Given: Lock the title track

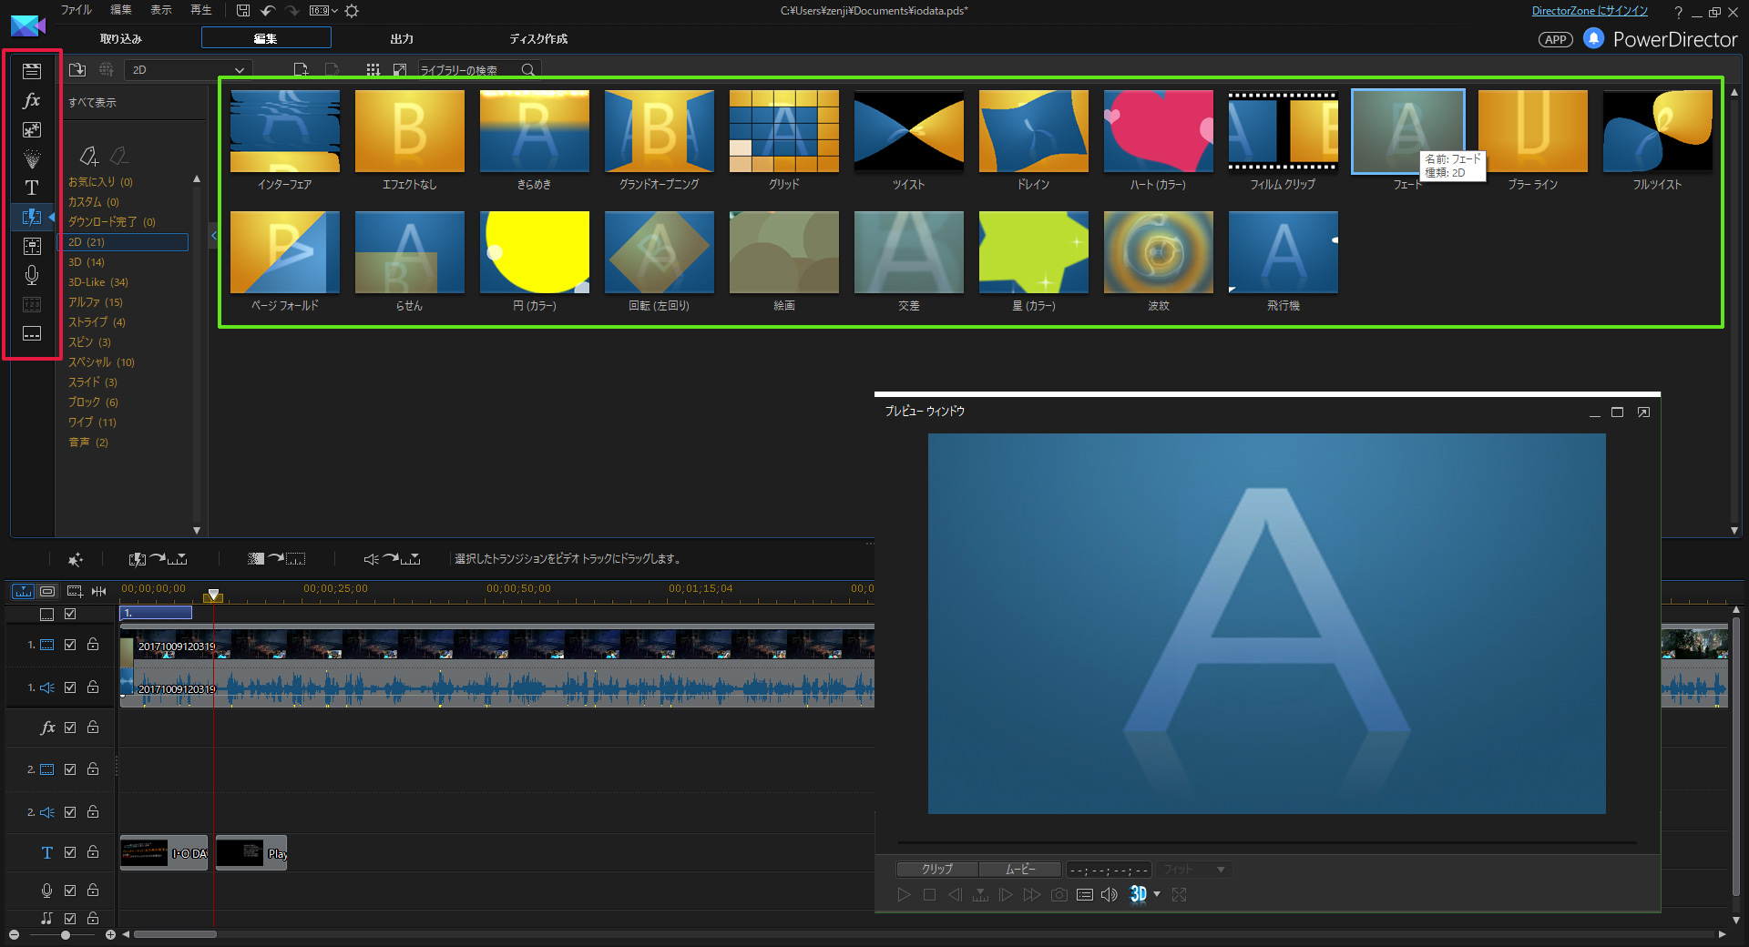Looking at the screenshot, I should tap(93, 852).
